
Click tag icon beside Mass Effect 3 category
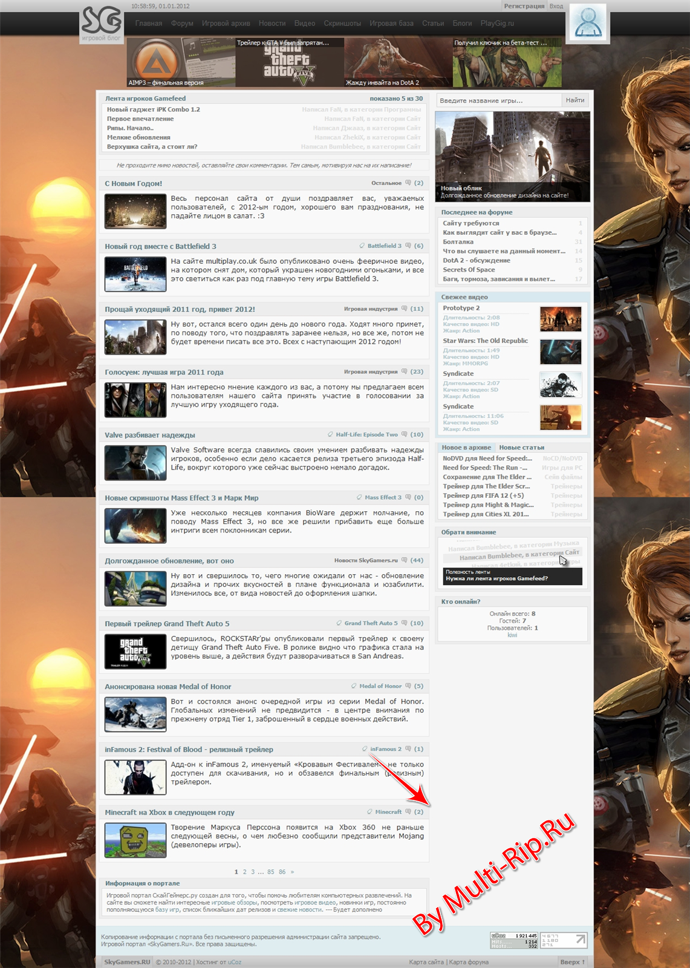(359, 497)
